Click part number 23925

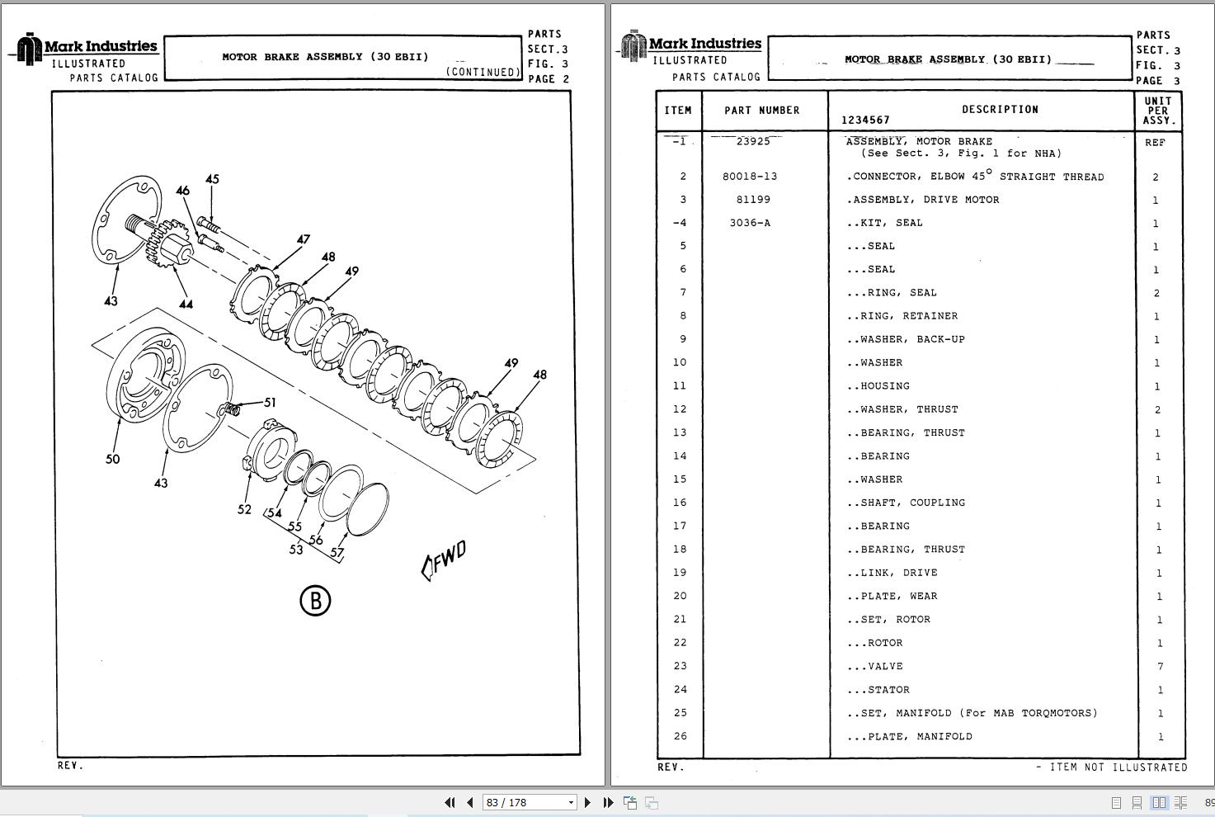(x=753, y=141)
